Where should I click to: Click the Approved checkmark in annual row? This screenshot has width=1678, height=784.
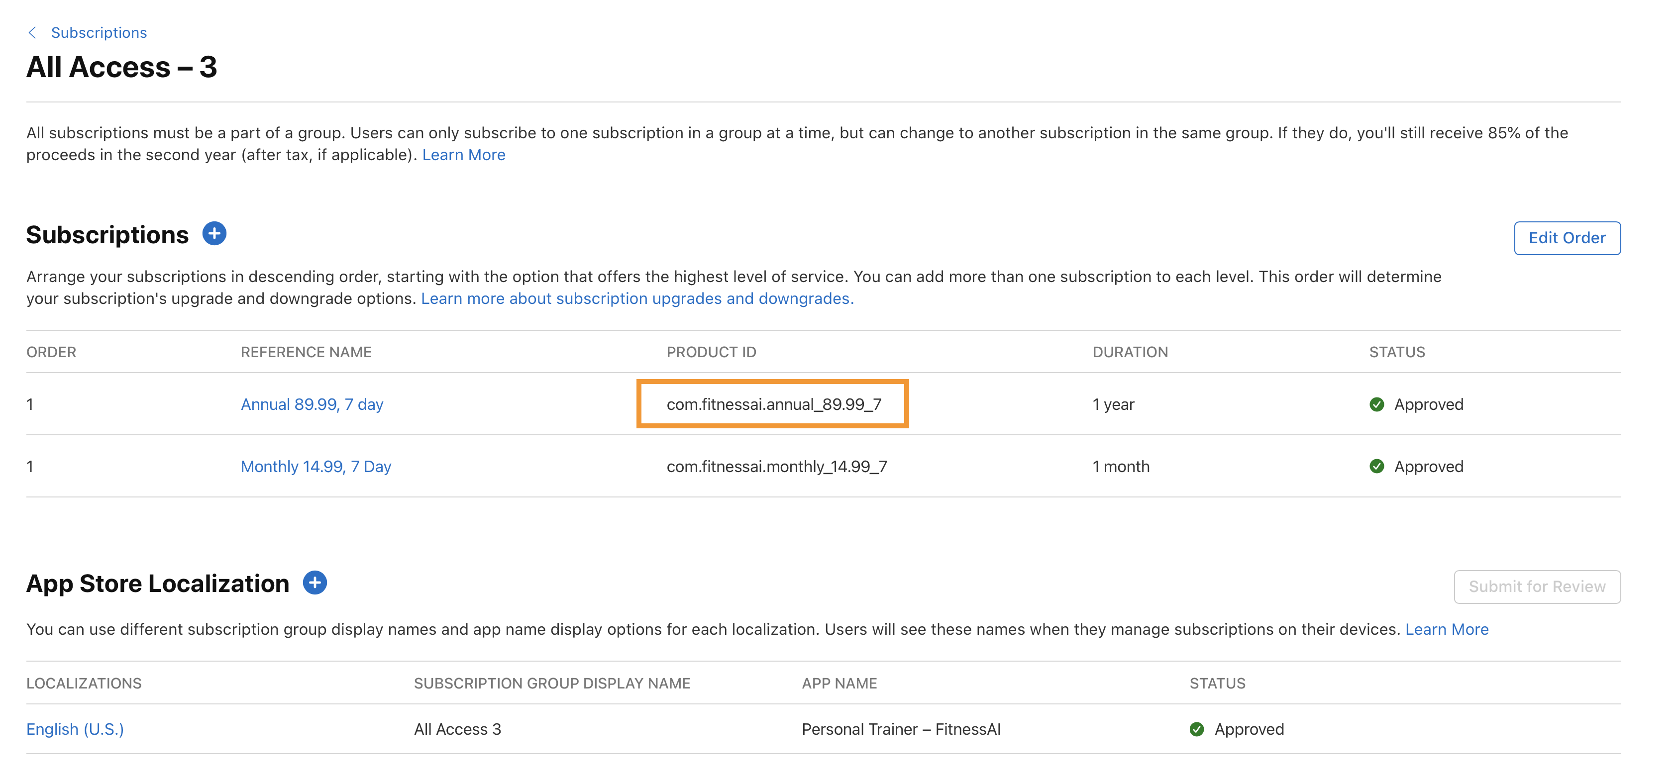point(1376,404)
